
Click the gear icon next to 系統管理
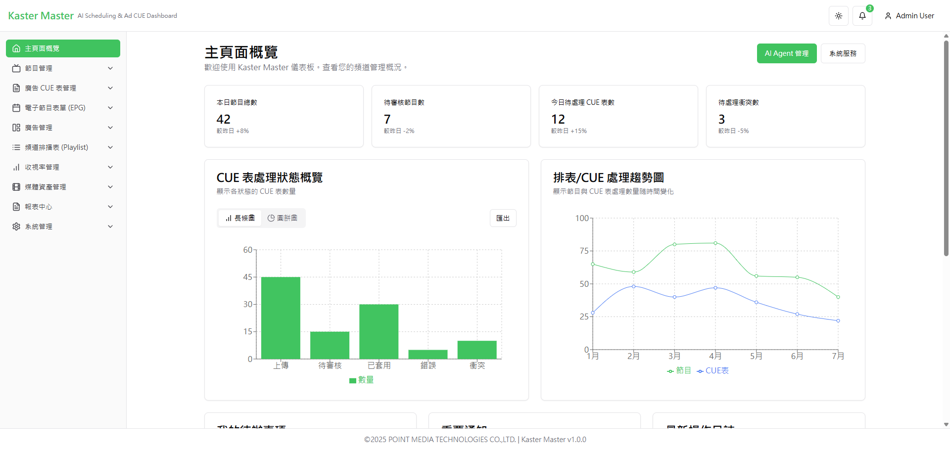click(x=16, y=226)
